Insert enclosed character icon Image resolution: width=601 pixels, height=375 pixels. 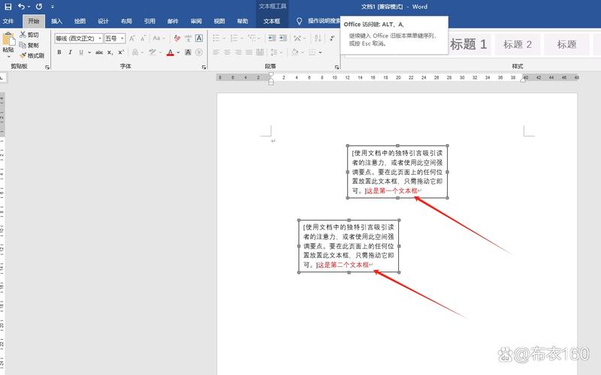coord(199,52)
